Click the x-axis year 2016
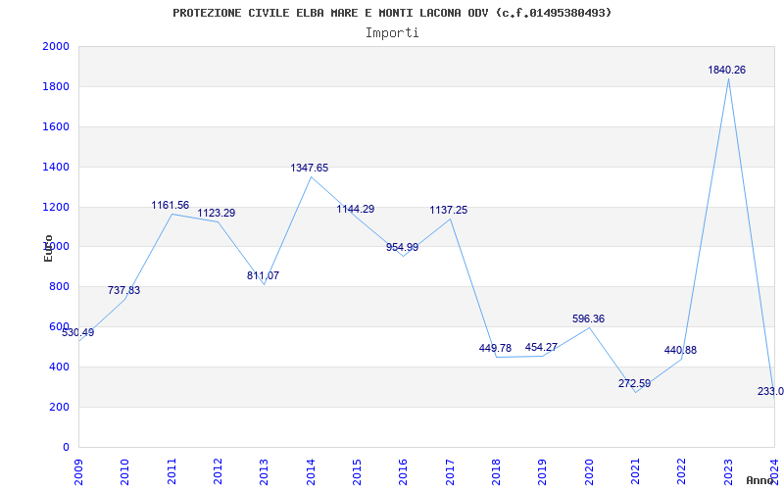Viewport: 784px width, 490px height. click(x=404, y=472)
